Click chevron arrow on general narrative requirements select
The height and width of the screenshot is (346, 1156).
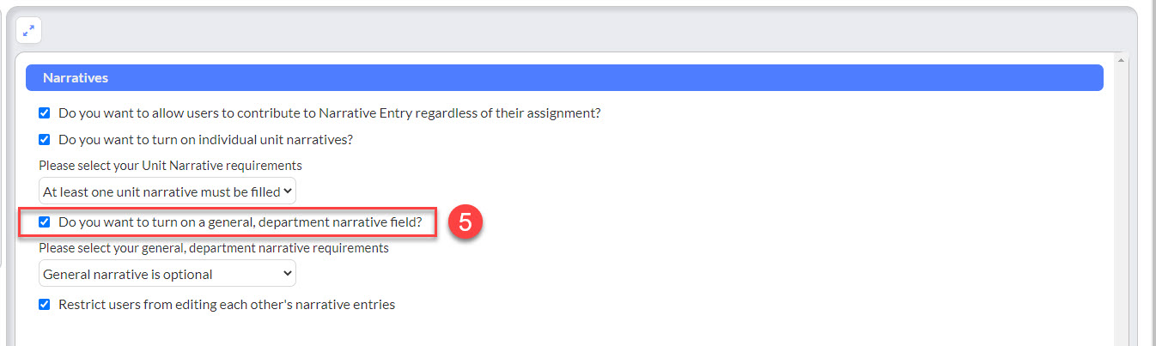(x=288, y=274)
